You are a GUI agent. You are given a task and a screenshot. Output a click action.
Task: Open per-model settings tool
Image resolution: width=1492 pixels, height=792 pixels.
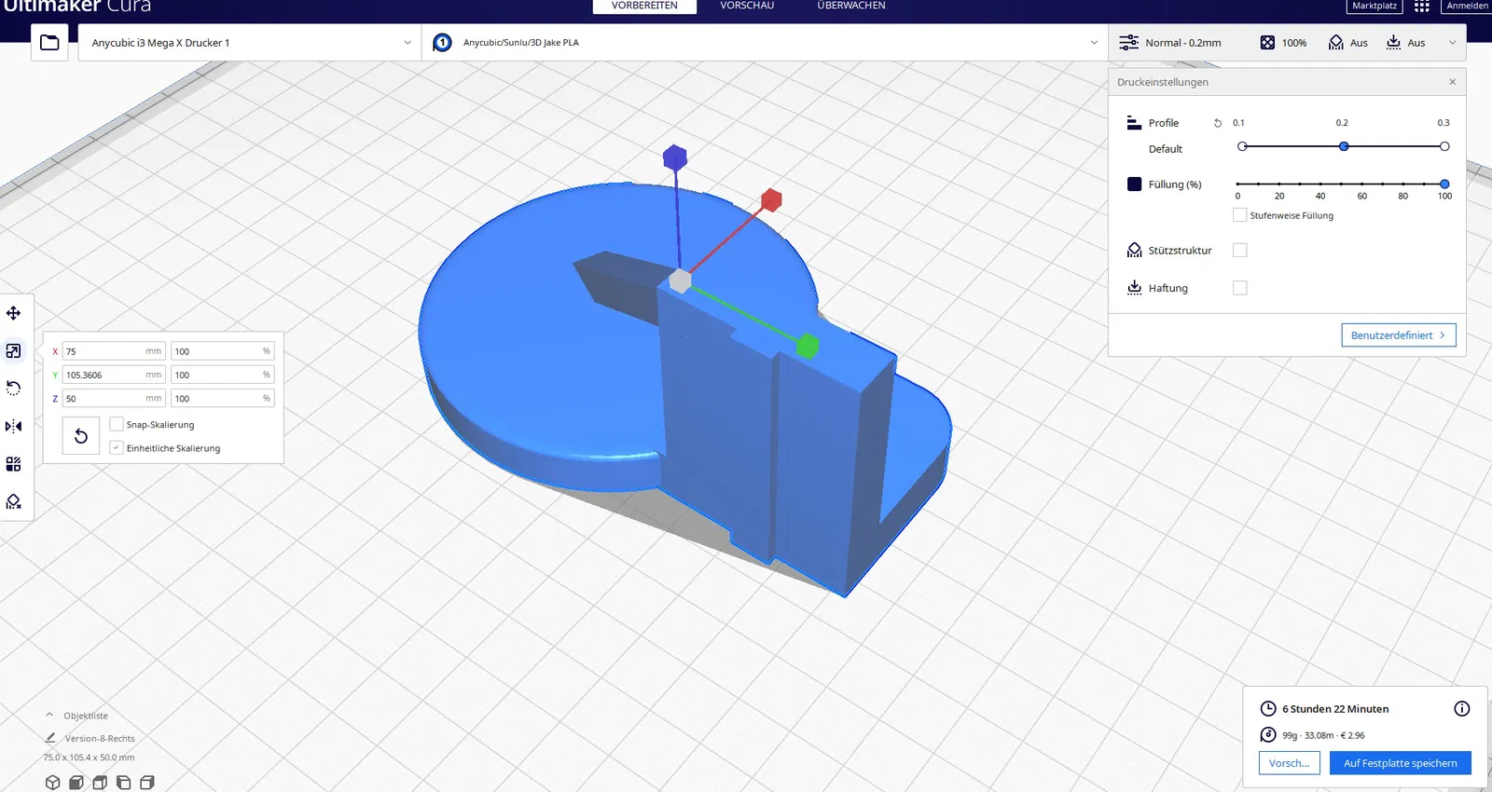pos(14,464)
